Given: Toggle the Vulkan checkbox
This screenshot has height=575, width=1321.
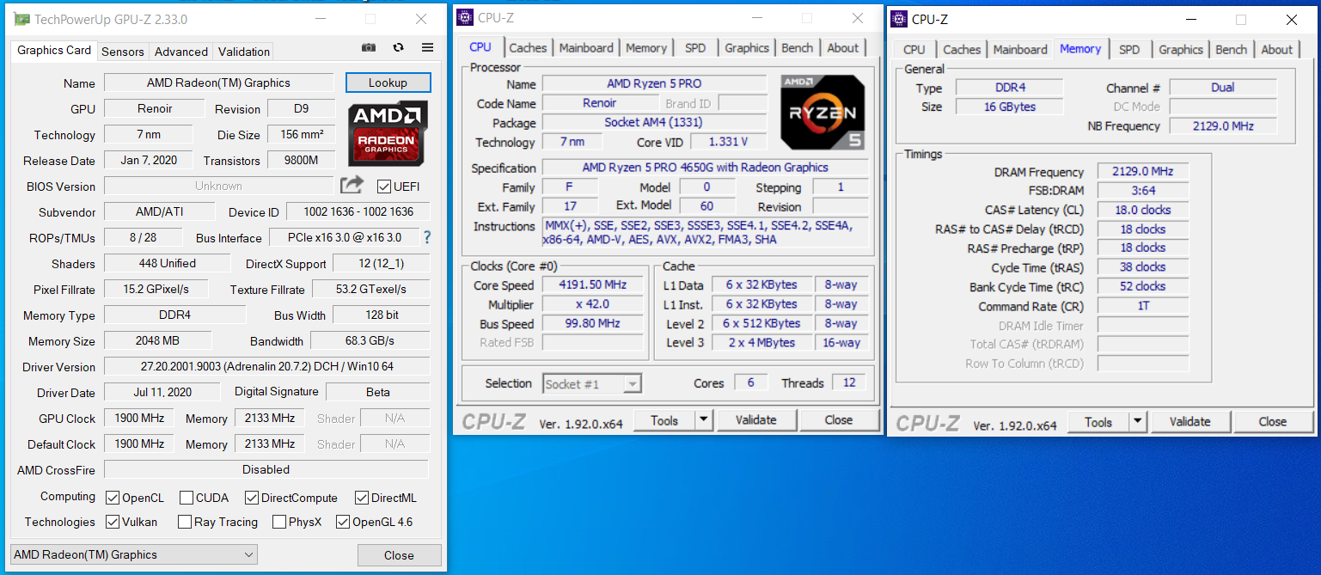Looking at the screenshot, I should 113,522.
